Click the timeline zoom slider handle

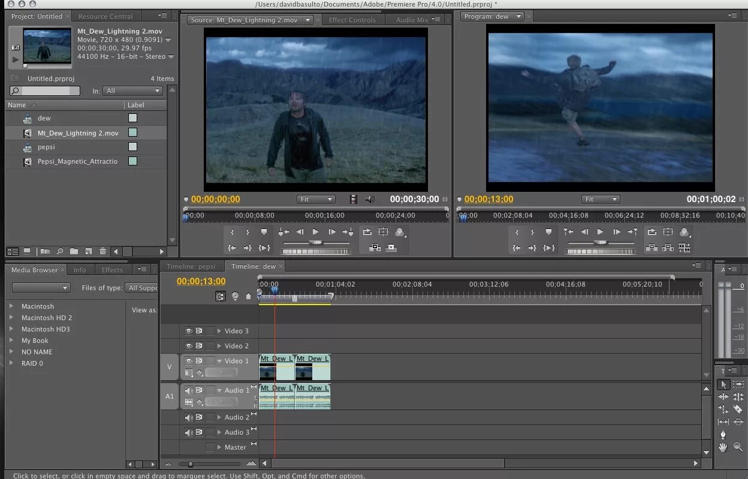pos(191,464)
